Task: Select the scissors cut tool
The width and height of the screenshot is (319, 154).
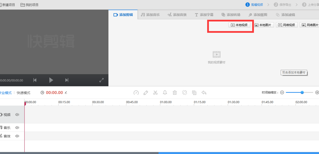Action: (x=155, y=93)
